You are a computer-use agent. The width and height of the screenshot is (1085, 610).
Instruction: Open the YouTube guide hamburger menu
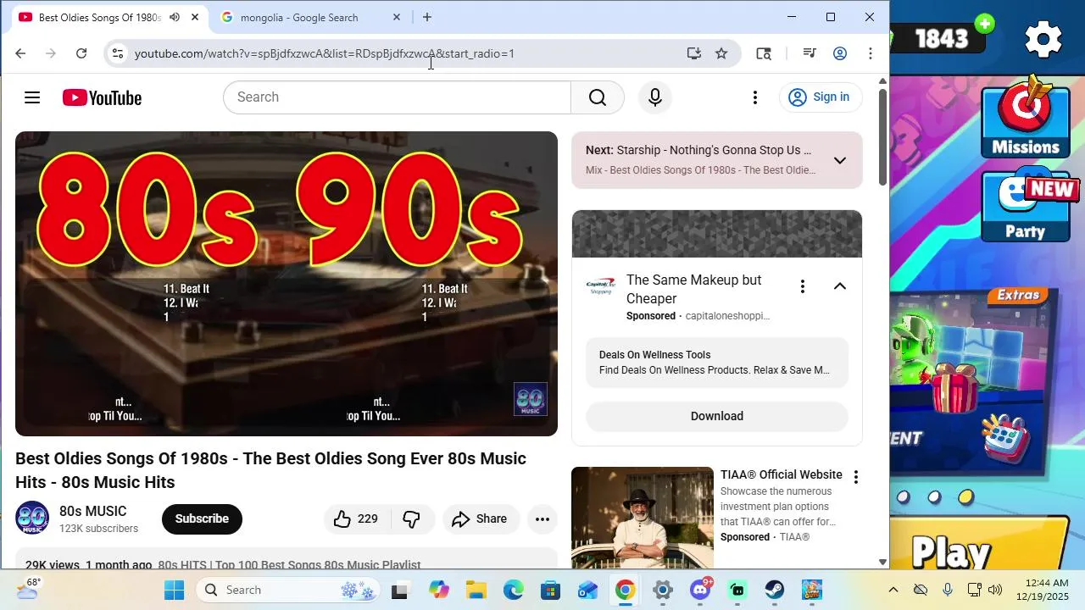(x=32, y=97)
